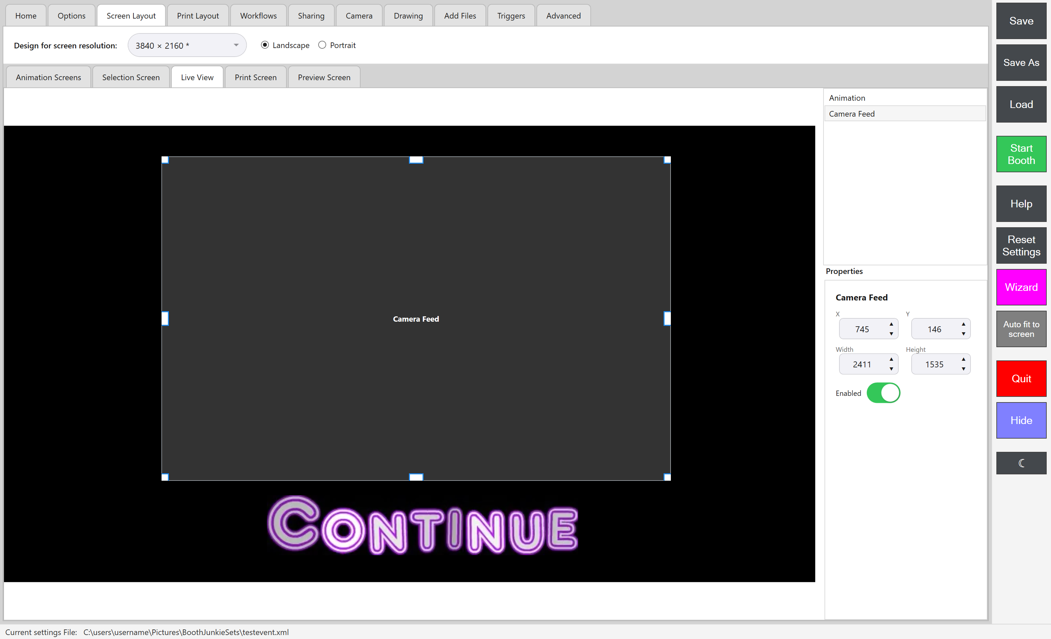The width and height of the screenshot is (1051, 639).
Task: Toggle the Enabled switch off
Action: (883, 393)
